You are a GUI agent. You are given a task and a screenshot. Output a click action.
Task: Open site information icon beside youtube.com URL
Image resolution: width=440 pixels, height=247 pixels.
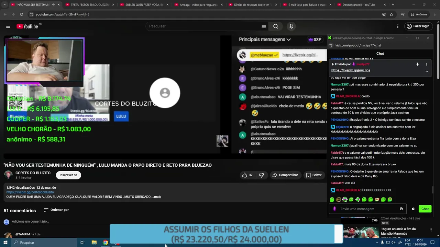tap(31, 14)
